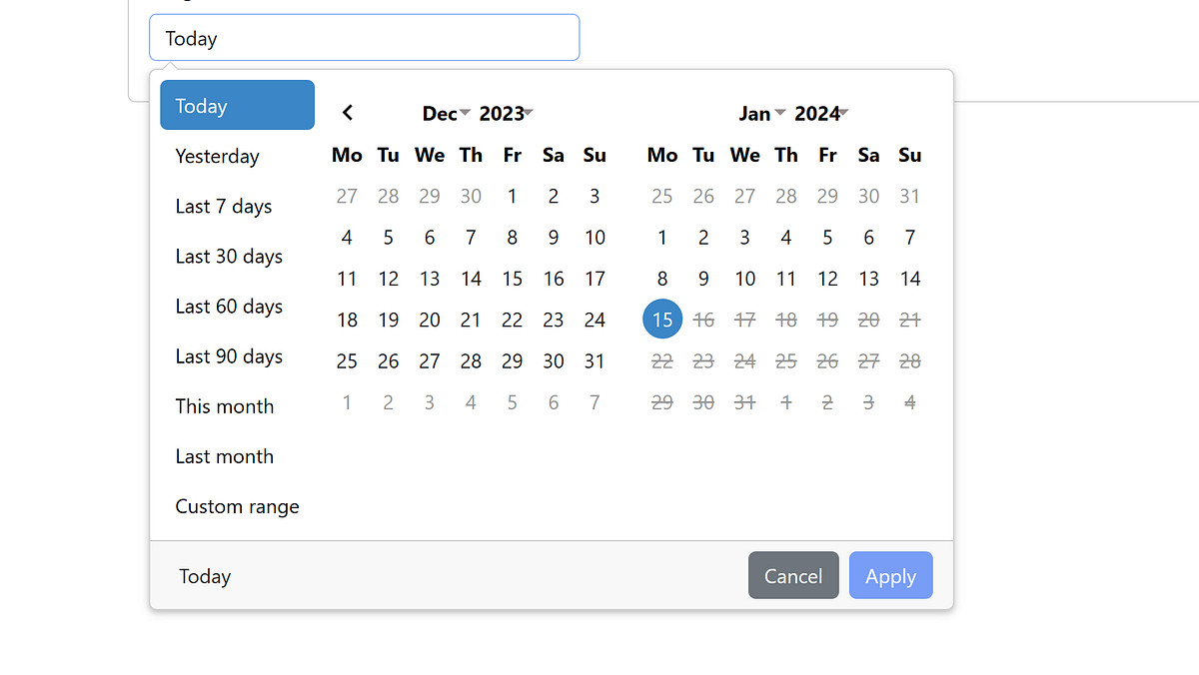Select This month range
The image size is (1199, 675).
tap(238, 406)
